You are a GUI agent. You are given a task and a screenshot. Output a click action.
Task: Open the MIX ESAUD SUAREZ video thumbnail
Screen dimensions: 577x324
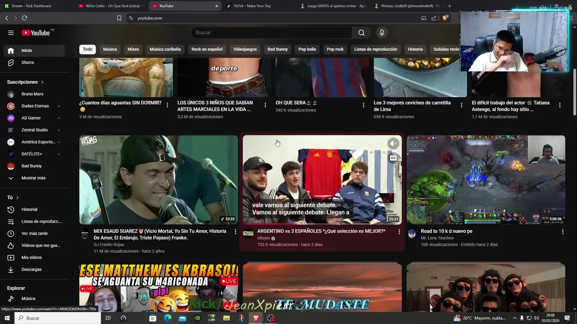[159, 180]
